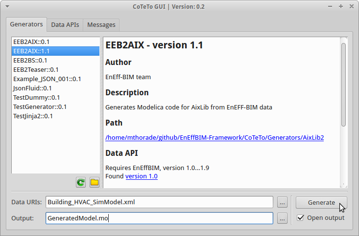This screenshot has height=236, width=359.
Task: Click 'Requires EnEffBIM, version 1.0...1.9' text
Action: click(x=157, y=168)
